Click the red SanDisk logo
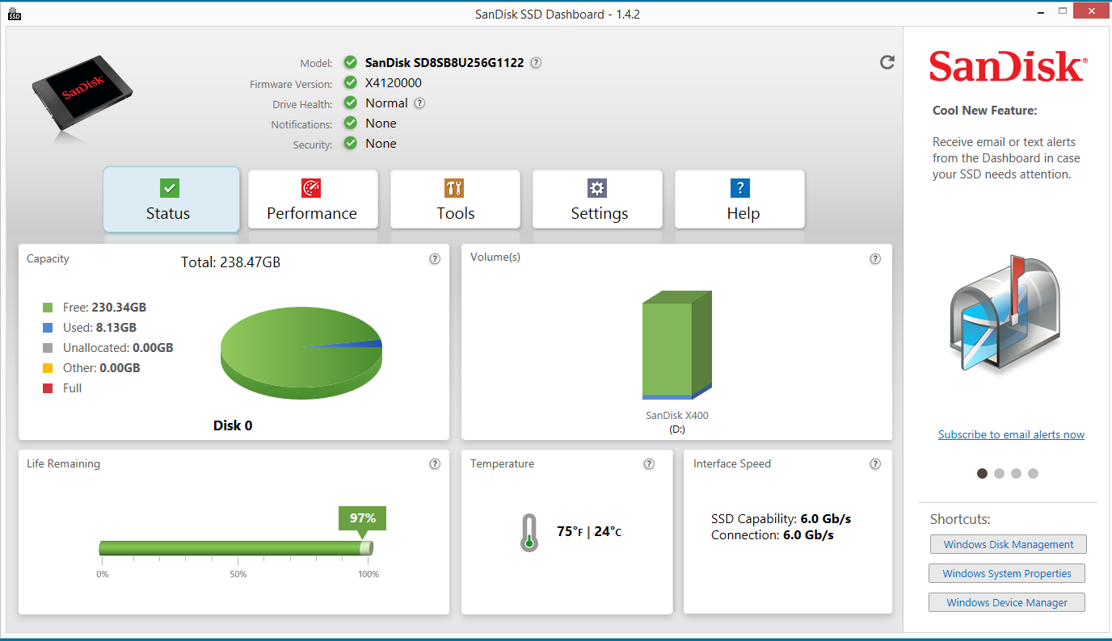The image size is (1112, 641). click(1008, 66)
